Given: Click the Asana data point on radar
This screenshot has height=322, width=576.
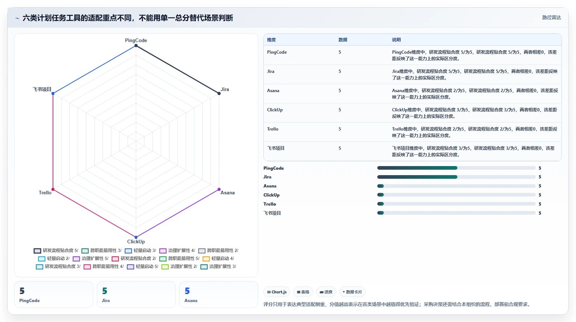Looking at the screenshot, I should click(x=219, y=189).
